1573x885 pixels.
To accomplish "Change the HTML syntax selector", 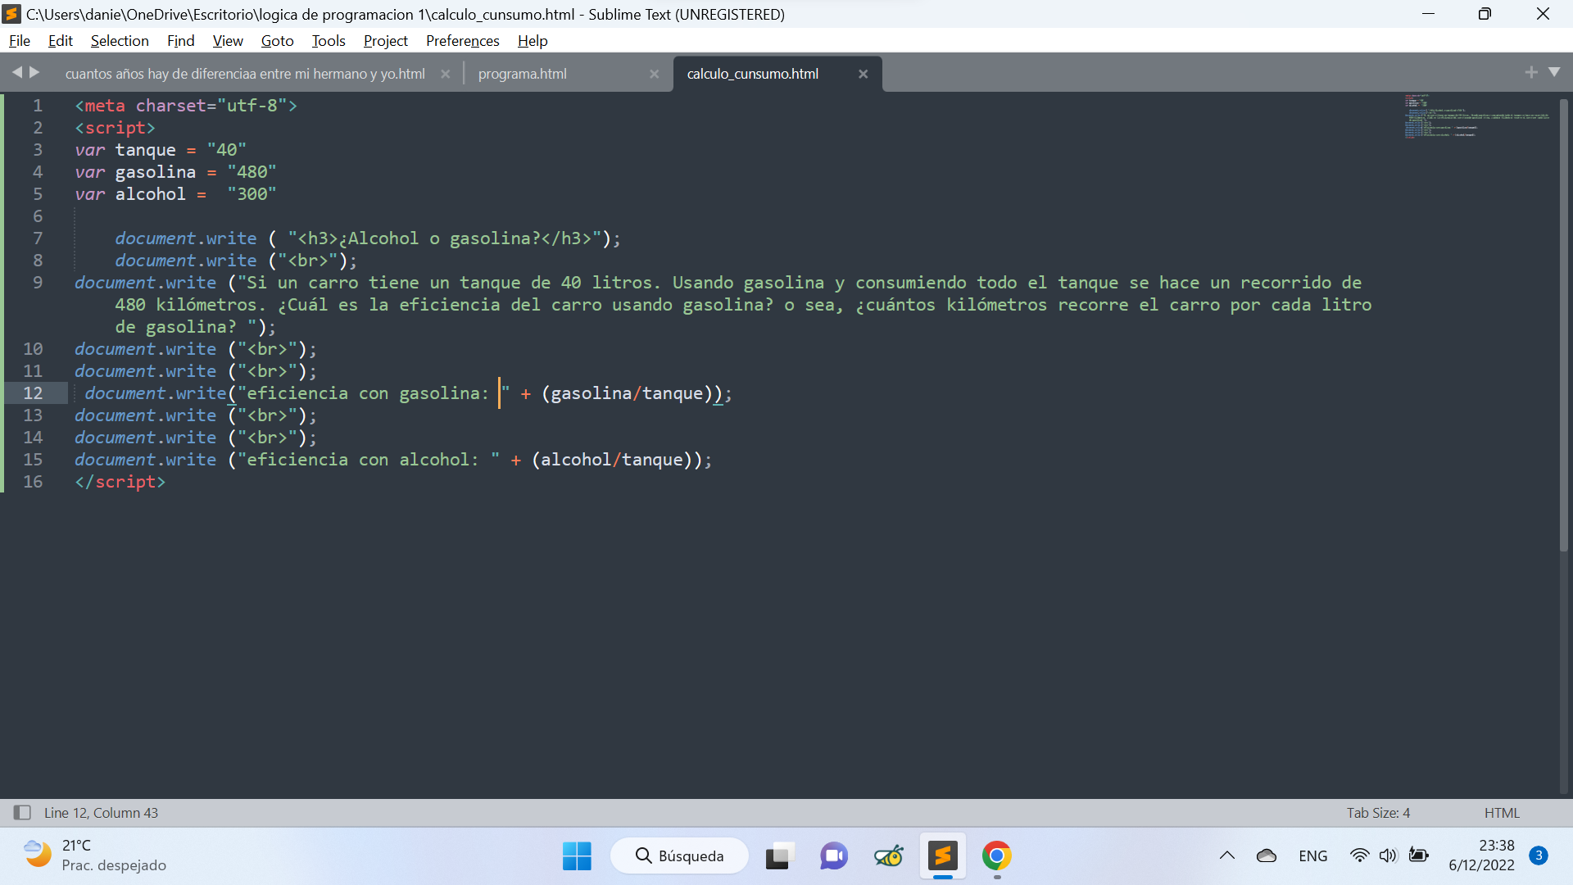I will [x=1502, y=813].
